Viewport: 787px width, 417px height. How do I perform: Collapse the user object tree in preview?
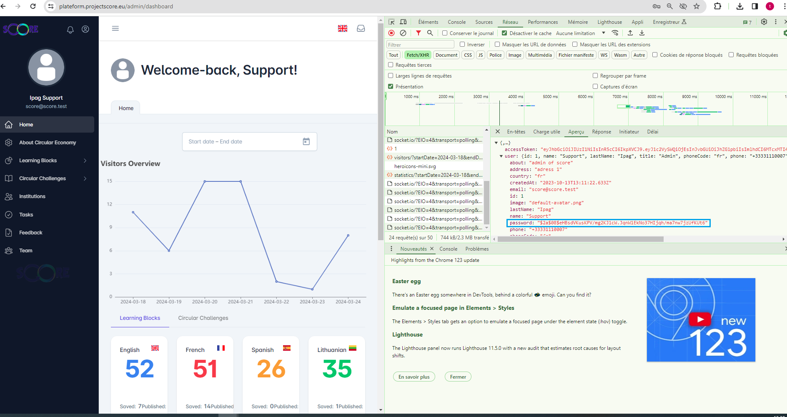[x=501, y=156]
